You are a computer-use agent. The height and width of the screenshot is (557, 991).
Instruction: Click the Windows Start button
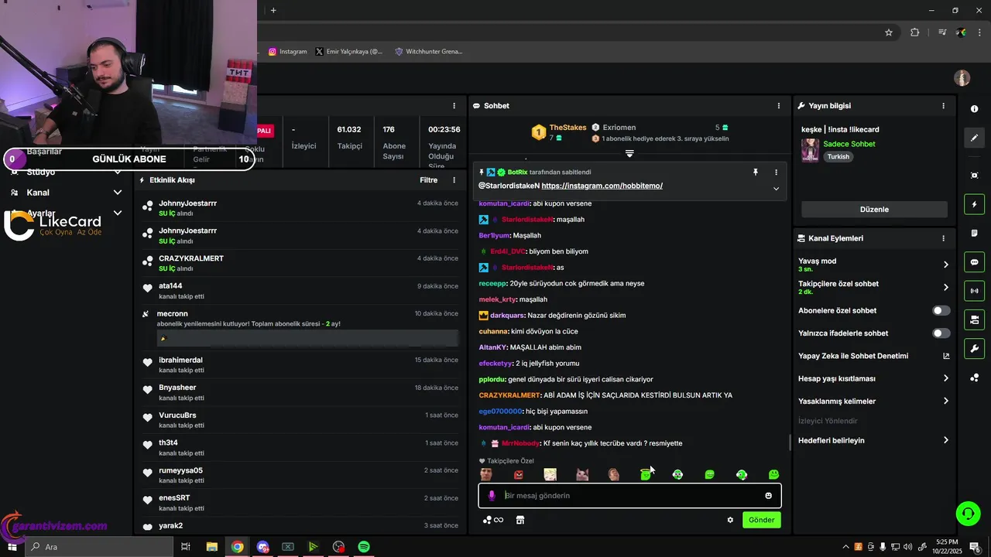pyautogui.click(x=12, y=547)
